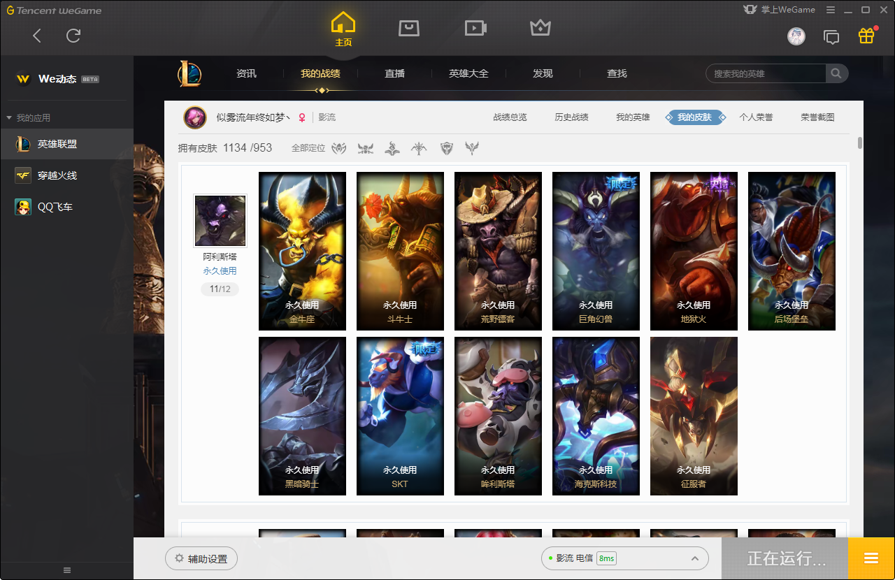Switch to 我的英雄 sub-tab

[633, 117]
